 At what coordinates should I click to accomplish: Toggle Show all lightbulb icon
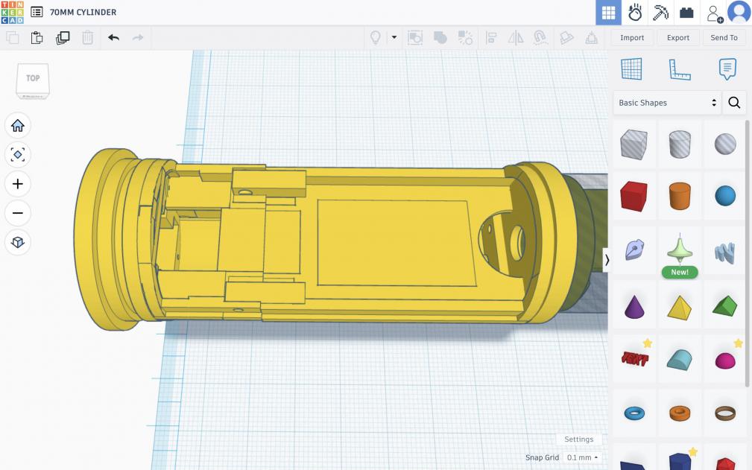(376, 37)
